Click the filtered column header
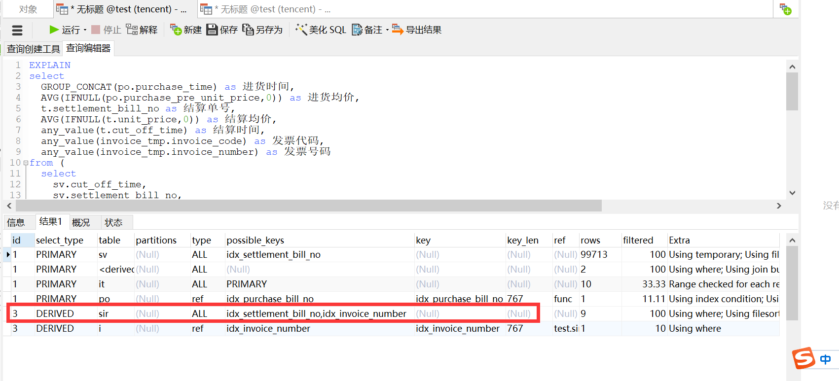The width and height of the screenshot is (839, 381). (644, 240)
